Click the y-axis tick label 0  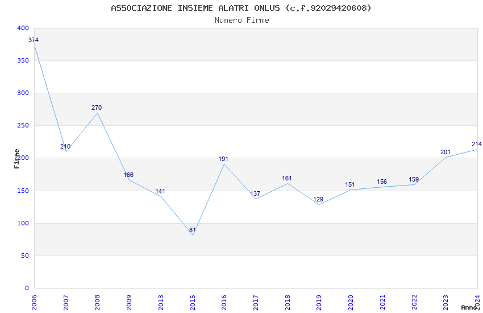27,288
